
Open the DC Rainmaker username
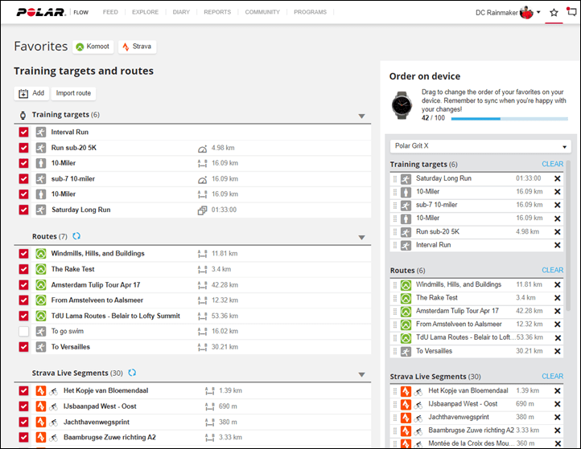pos(497,13)
